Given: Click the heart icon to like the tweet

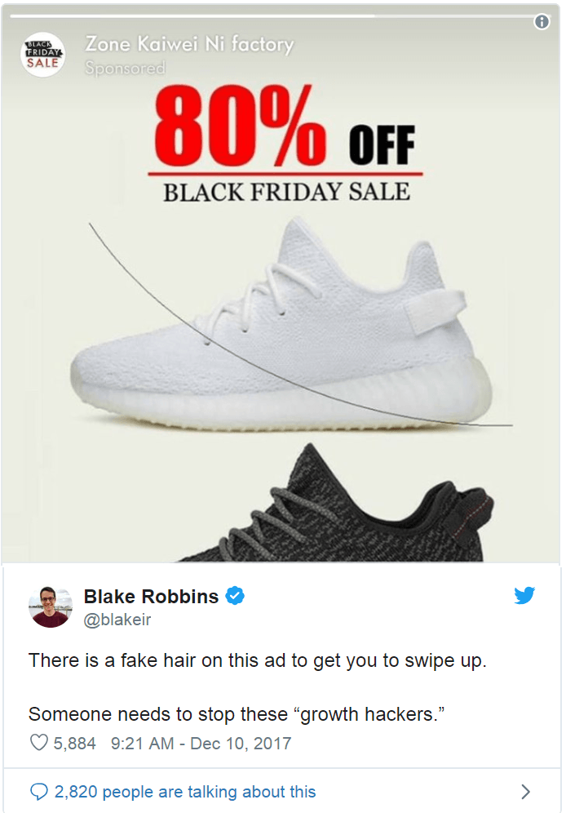Looking at the screenshot, I should (x=39, y=743).
